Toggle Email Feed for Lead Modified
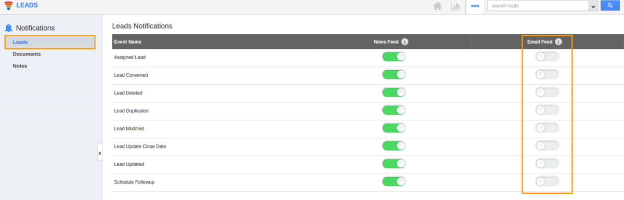Image resolution: width=624 pixels, height=200 pixels. click(x=547, y=128)
